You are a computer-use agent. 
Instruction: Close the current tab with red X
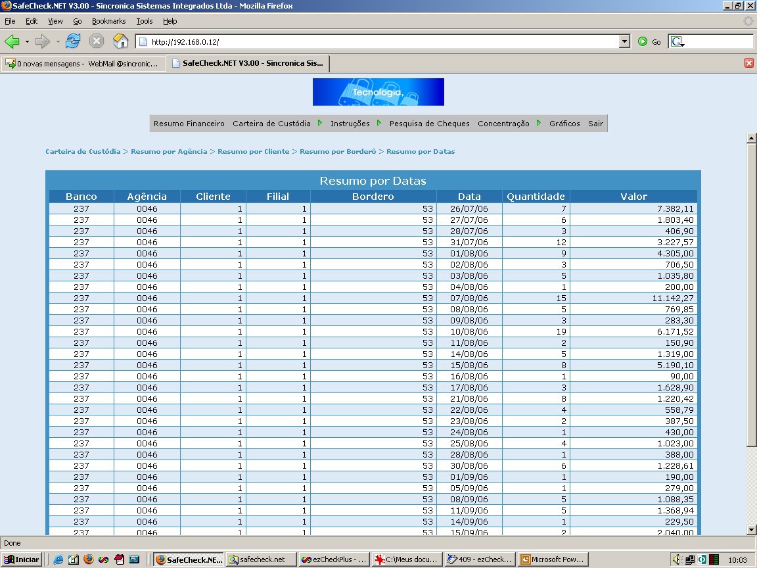pyautogui.click(x=749, y=63)
